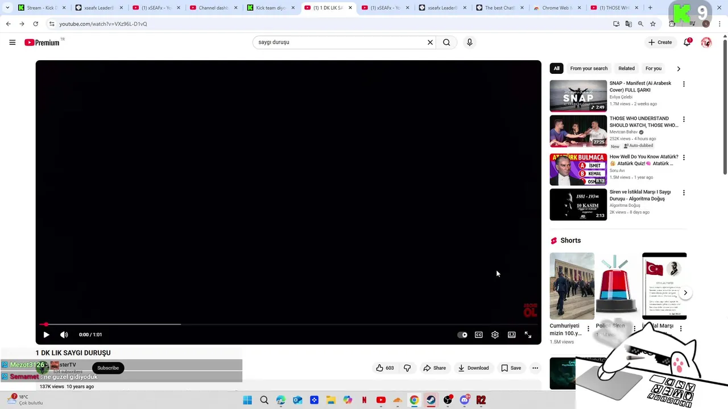This screenshot has height=409, width=728.
Task: Select the All filter chip
Action: [556, 68]
